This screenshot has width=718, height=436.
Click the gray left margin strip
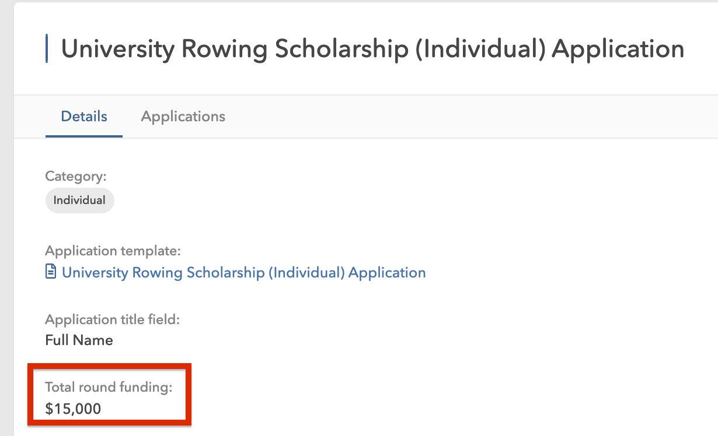click(6, 233)
